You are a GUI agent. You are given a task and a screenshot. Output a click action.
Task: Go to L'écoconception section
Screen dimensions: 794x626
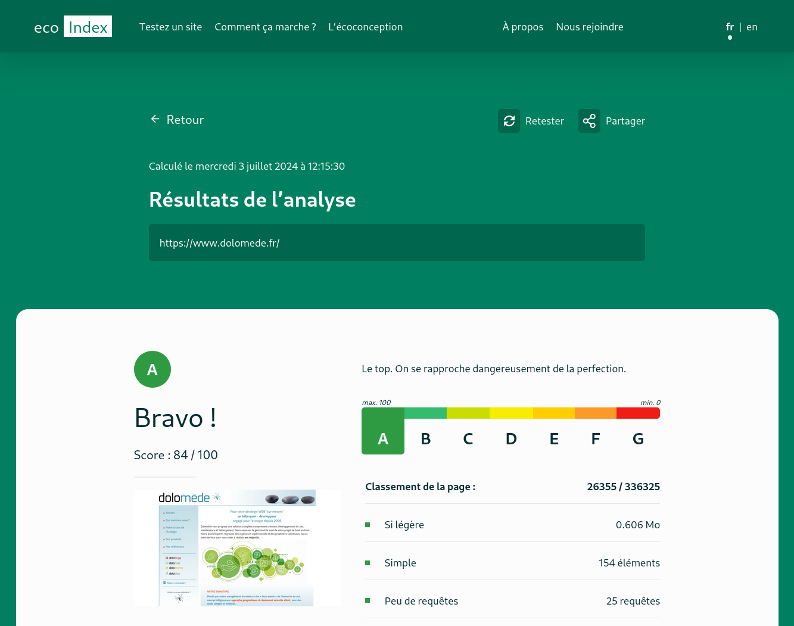366,27
